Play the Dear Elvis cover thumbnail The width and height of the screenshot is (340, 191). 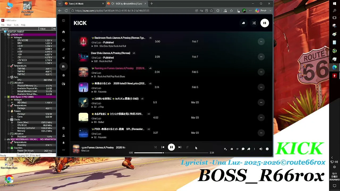(x=83, y=57)
